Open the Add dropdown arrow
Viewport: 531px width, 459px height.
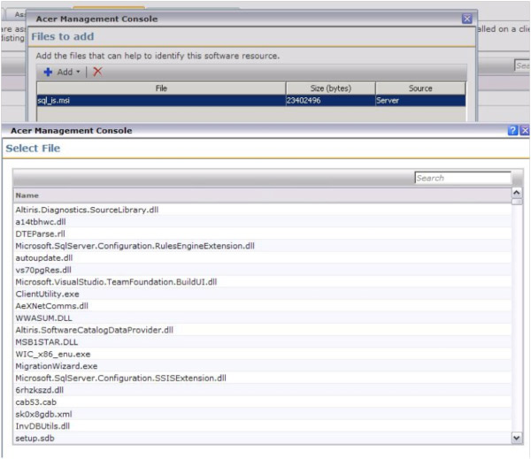pos(78,73)
